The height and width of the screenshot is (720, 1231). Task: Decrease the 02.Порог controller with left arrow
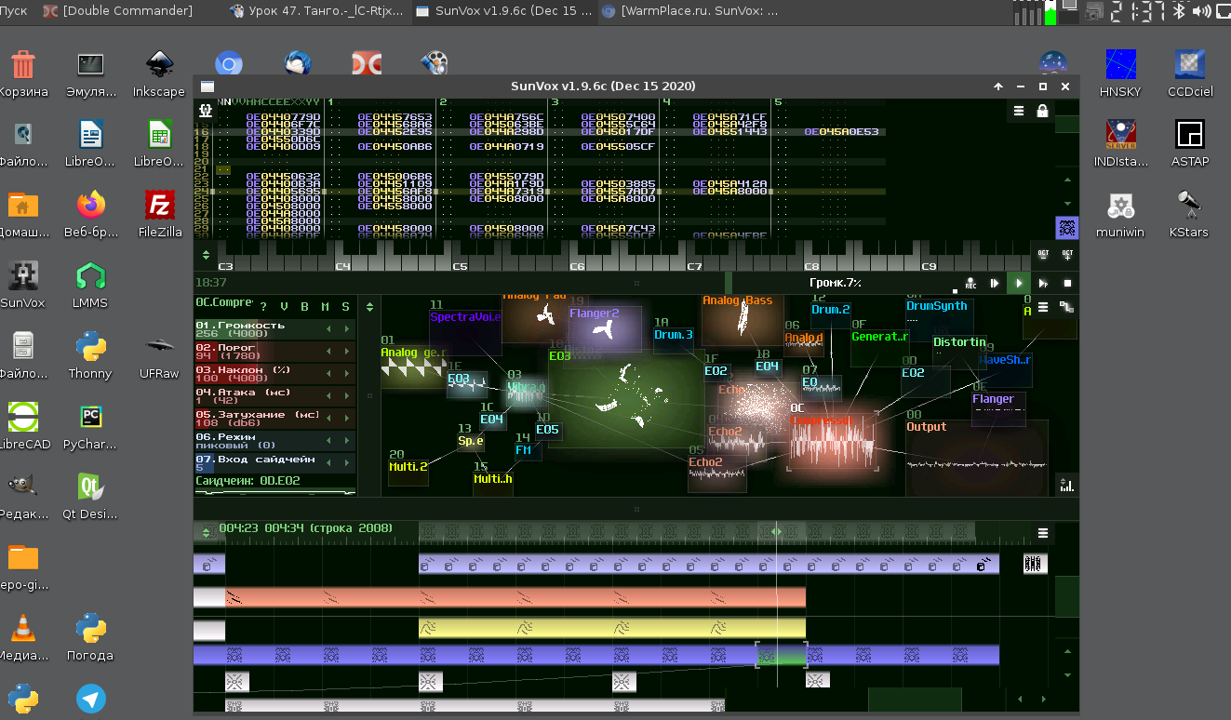coord(327,353)
